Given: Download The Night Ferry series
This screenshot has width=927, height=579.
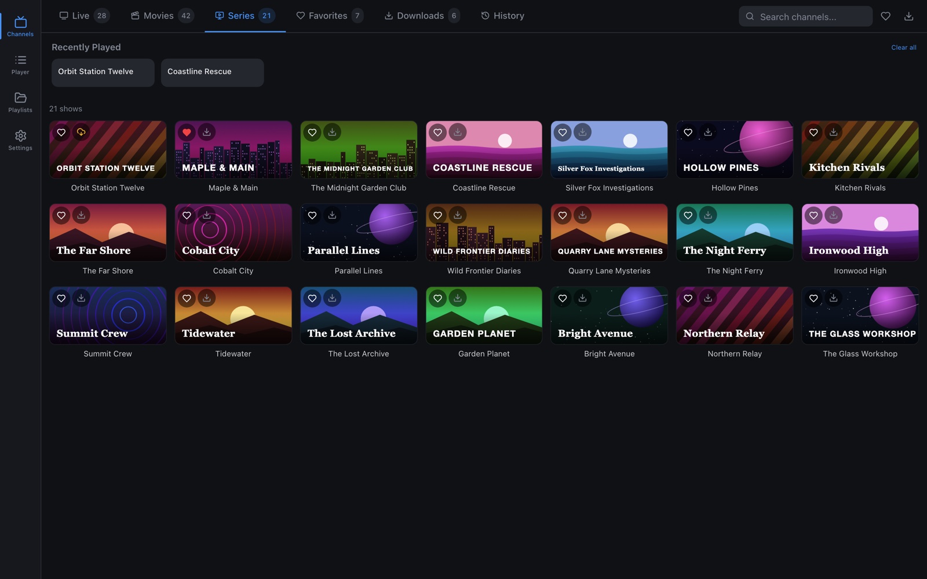Looking at the screenshot, I should pyautogui.click(x=708, y=215).
